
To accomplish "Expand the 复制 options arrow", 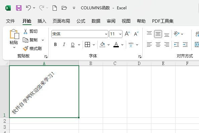I will (43, 40).
